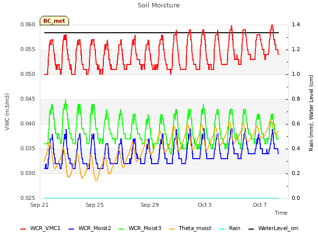Click the 0.055 left axis value
Viewport: 318px width, 238px height.
28,50
